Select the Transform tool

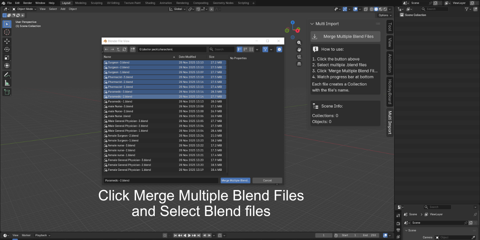click(7, 66)
